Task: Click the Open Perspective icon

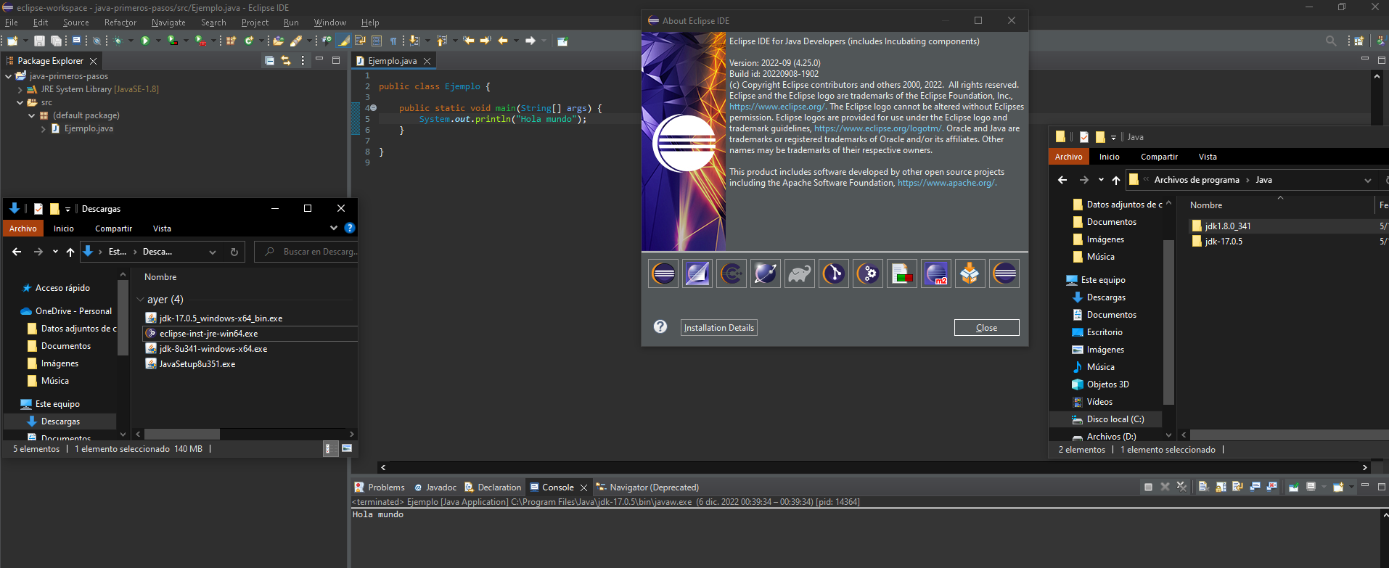Action: tap(1359, 41)
